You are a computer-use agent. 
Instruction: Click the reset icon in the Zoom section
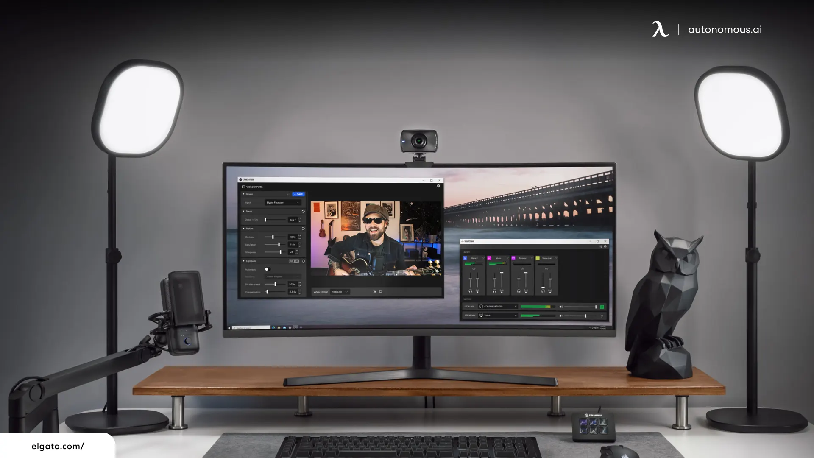pyautogui.click(x=303, y=212)
